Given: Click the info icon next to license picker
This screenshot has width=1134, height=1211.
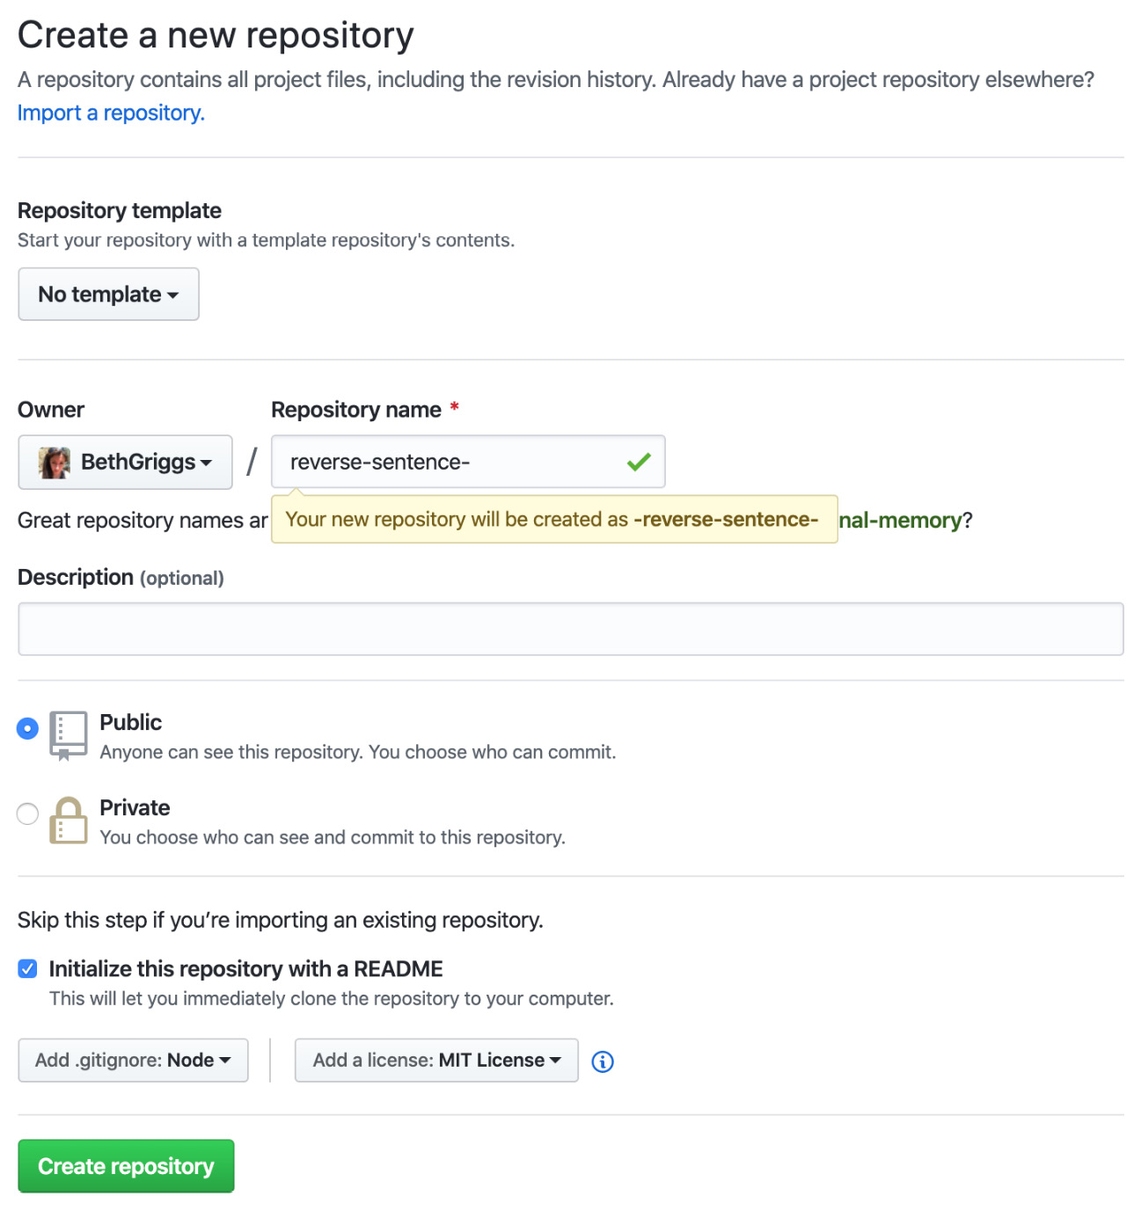Looking at the screenshot, I should point(603,1061).
